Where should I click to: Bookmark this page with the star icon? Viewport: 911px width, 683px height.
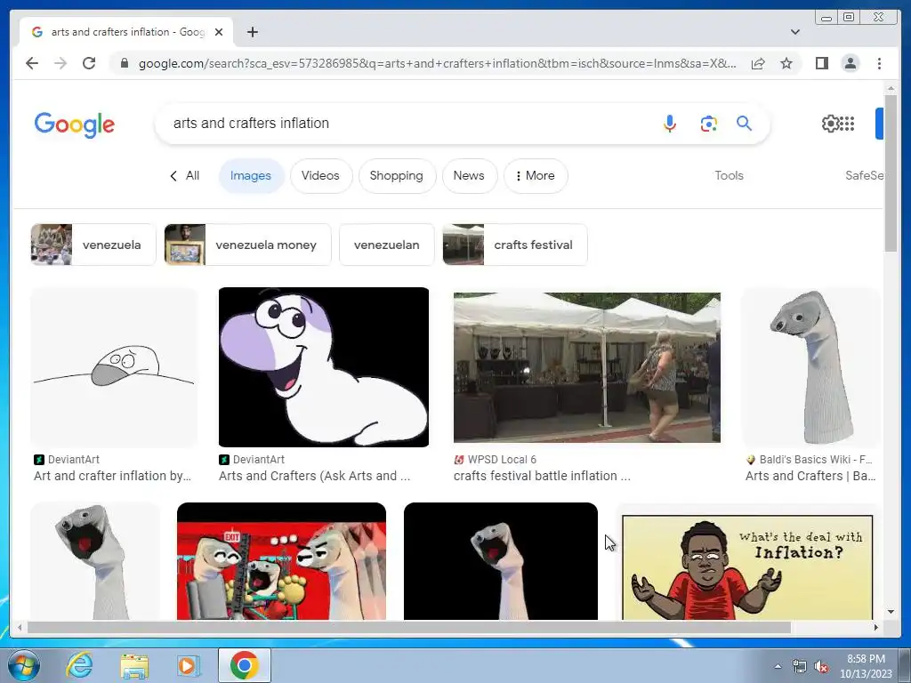point(786,63)
